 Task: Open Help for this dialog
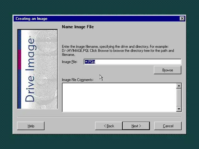(31, 126)
